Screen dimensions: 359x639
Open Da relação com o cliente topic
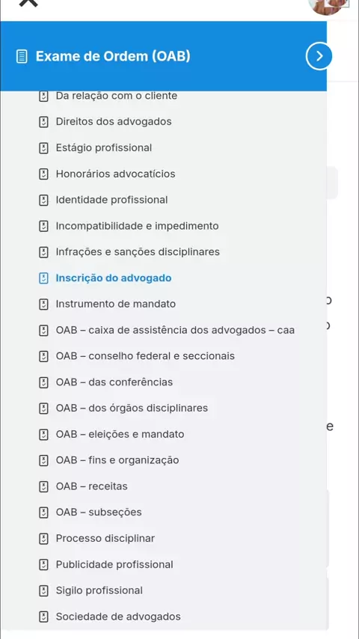pos(117,96)
